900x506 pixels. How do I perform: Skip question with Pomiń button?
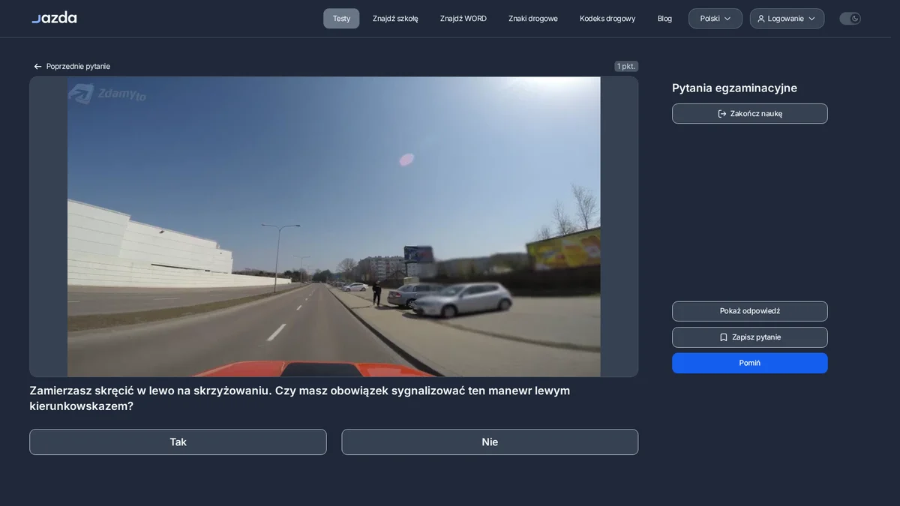point(750,363)
